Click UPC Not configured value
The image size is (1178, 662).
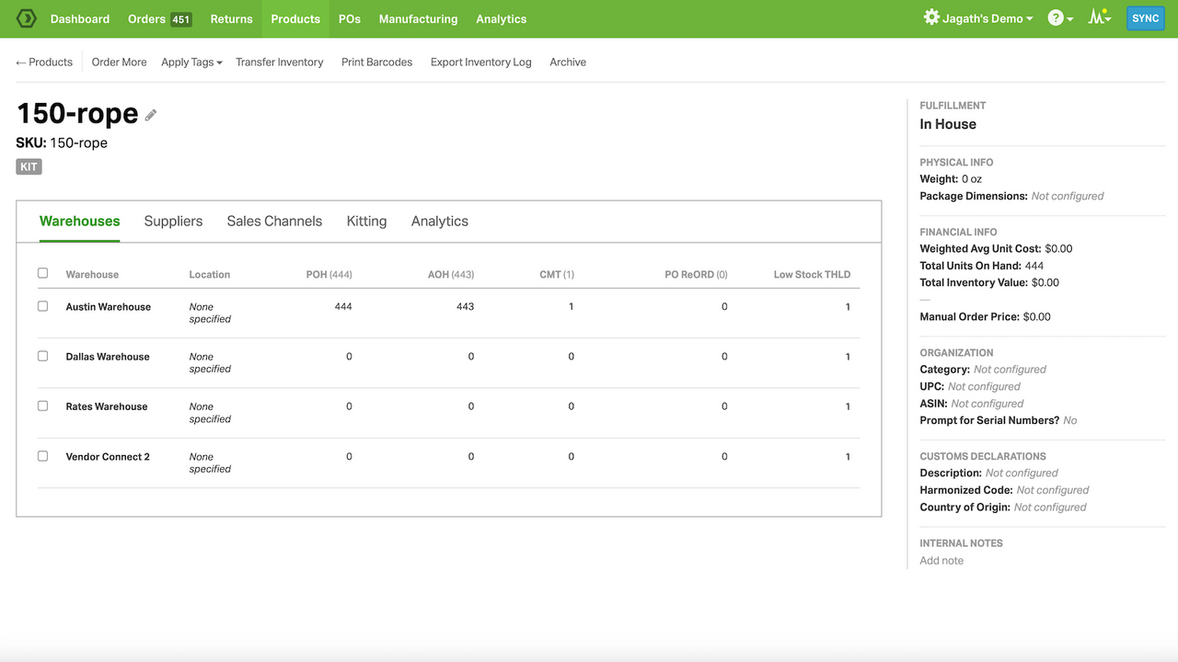[x=984, y=386]
